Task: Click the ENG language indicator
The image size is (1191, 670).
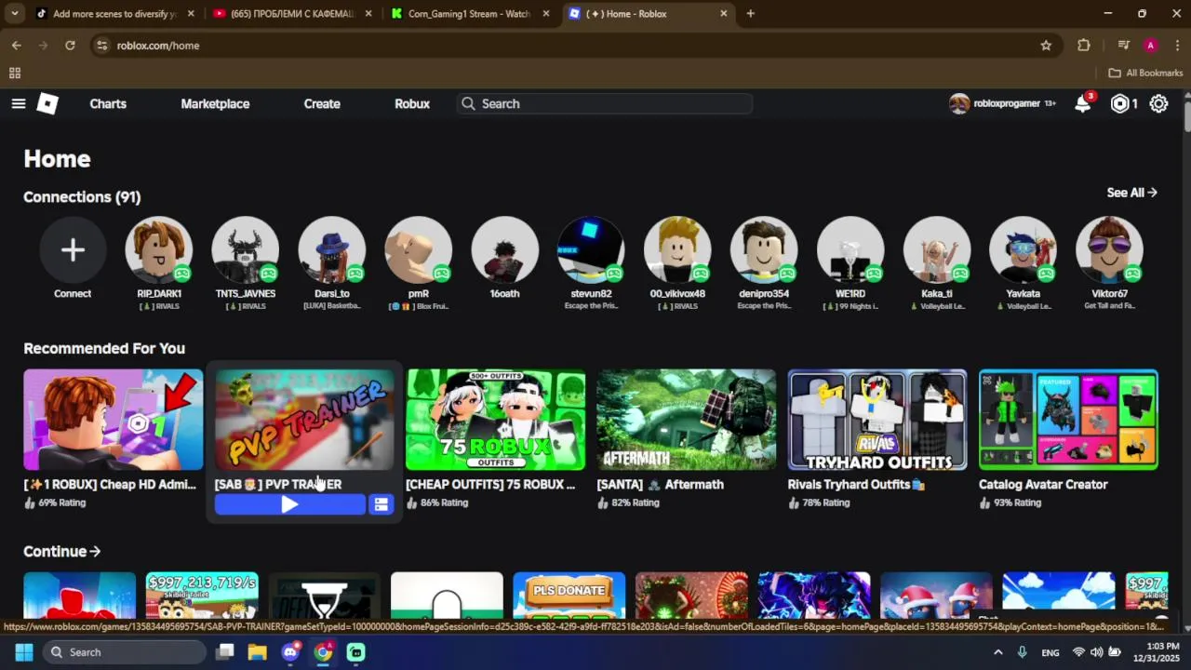Action: click(1050, 652)
